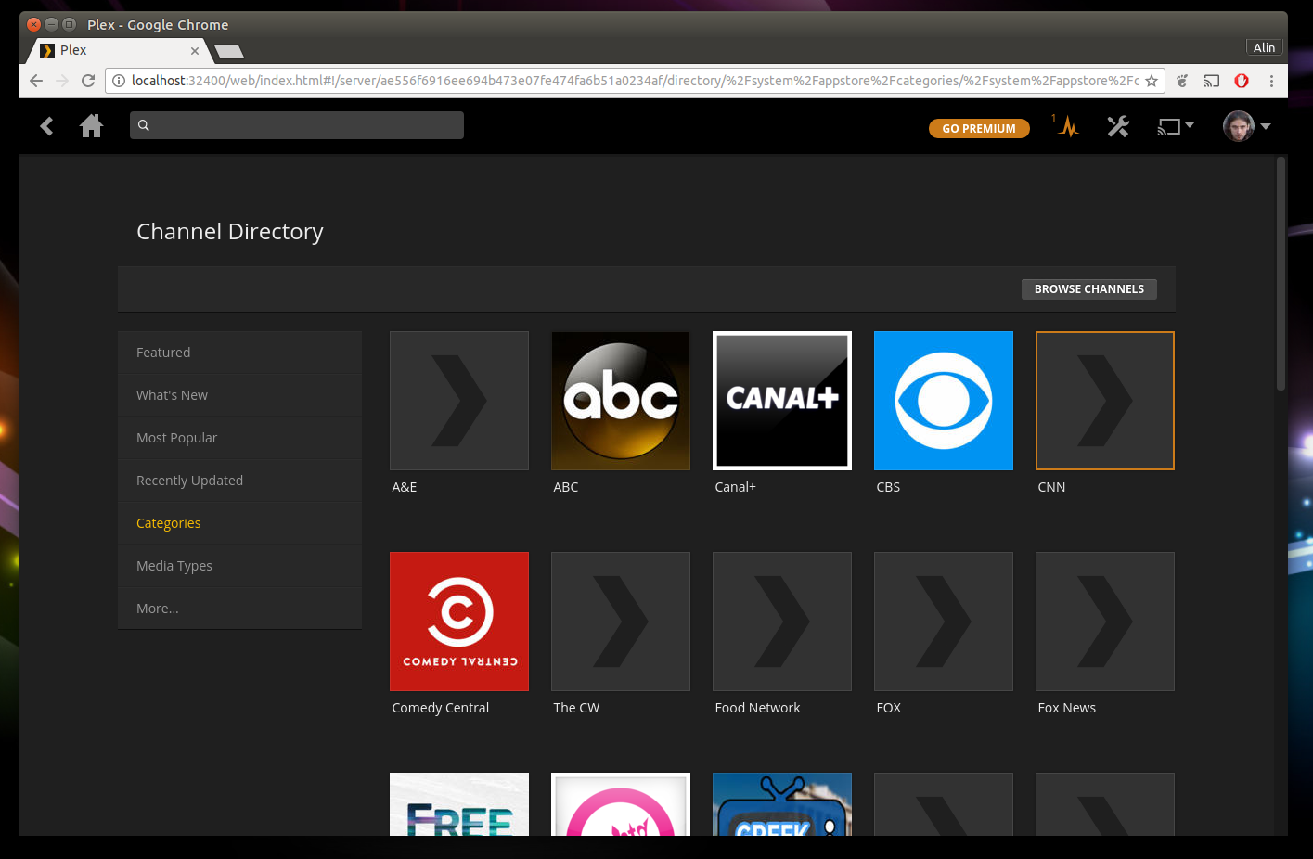Click the Food Network channel title
This screenshot has width=1313, height=859.
click(757, 708)
